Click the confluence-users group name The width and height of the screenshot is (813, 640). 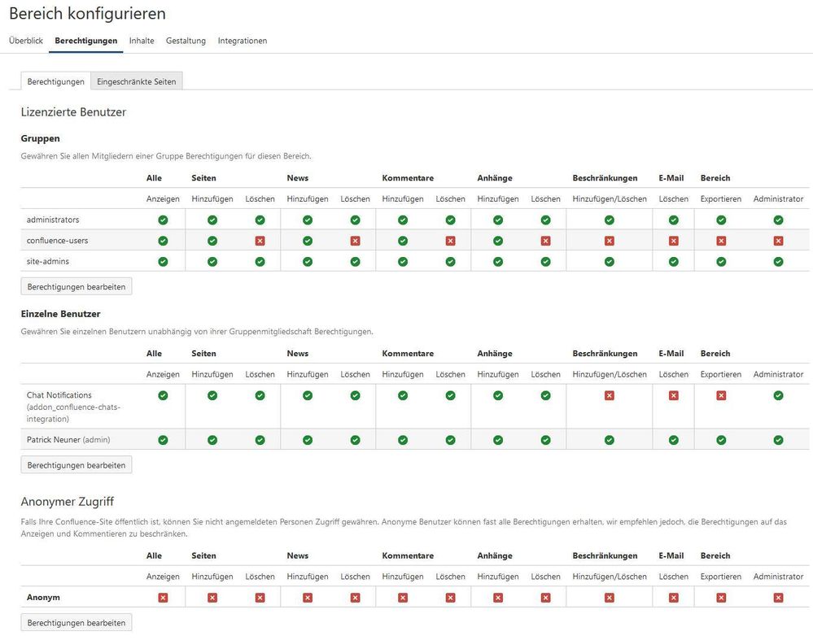57,241
